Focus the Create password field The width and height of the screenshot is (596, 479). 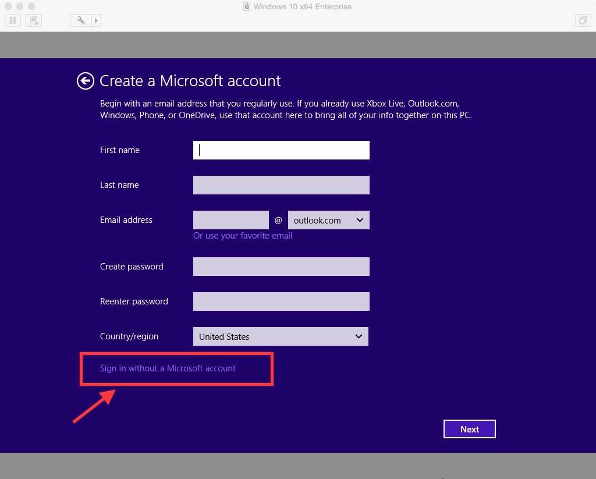(281, 267)
